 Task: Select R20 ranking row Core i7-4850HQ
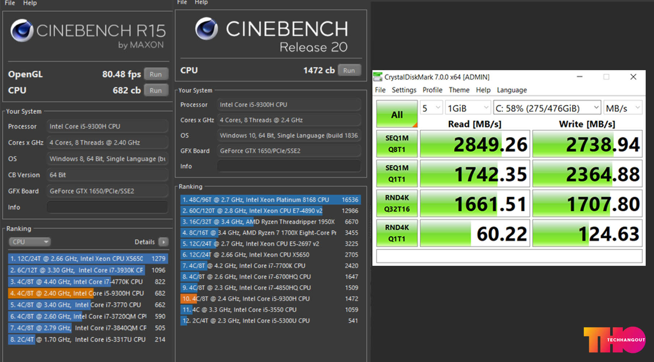270,288
